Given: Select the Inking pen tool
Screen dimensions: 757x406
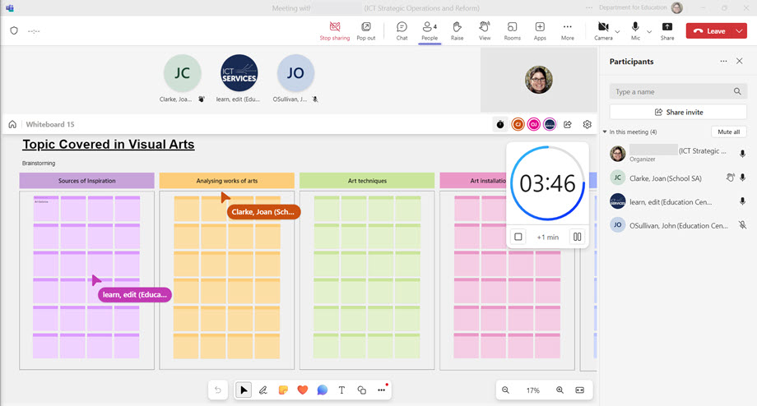Looking at the screenshot, I should (x=263, y=390).
